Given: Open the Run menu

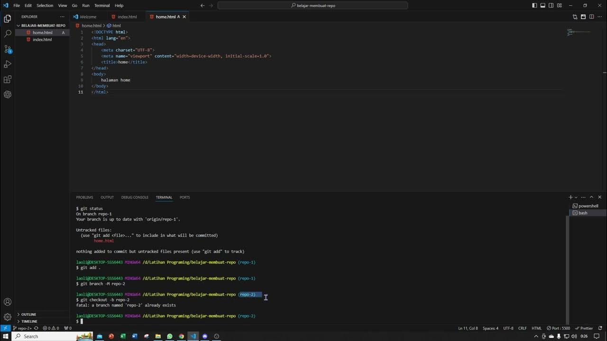Looking at the screenshot, I should point(86,6).
